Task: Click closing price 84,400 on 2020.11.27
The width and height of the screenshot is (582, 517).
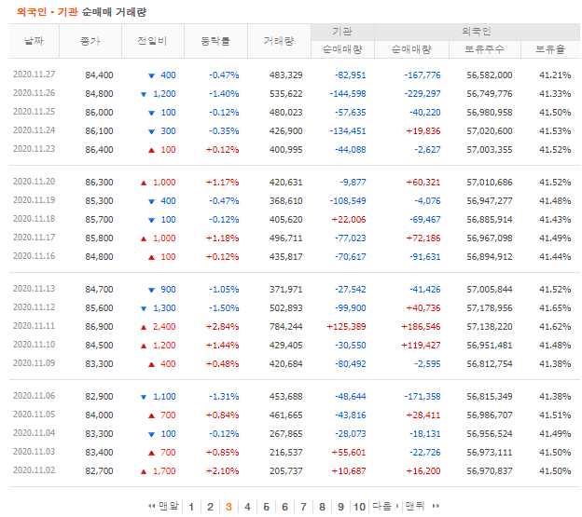Action: (99, 75)
